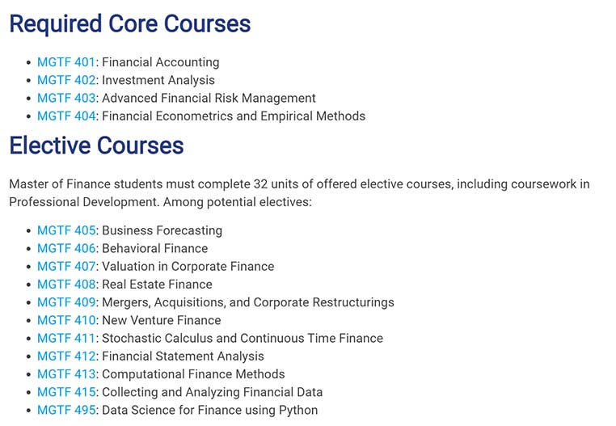Click the elective units requirement paragraph

299,193
